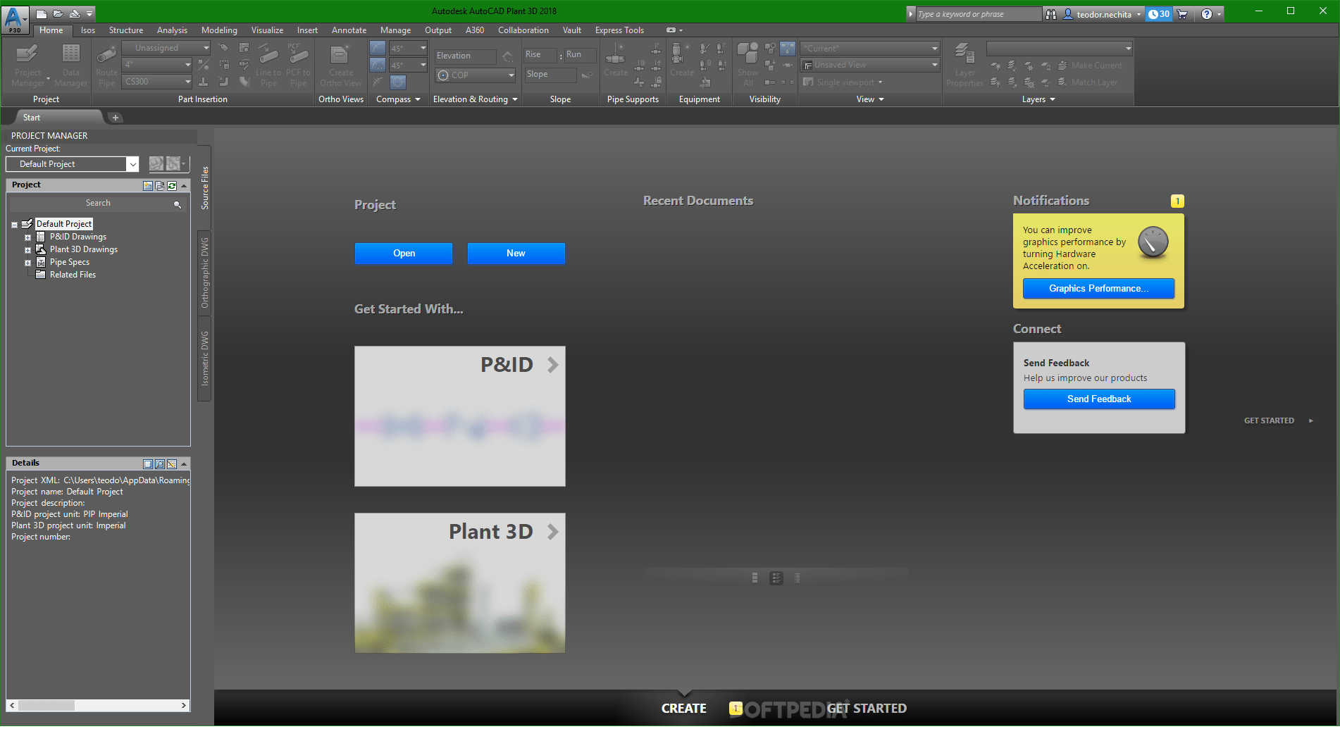Viewport: 1340px width, 729px height.
Task: Click the Send Feedback button
Action: (1099, 399)
